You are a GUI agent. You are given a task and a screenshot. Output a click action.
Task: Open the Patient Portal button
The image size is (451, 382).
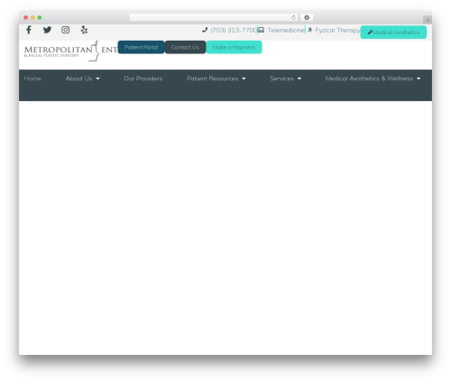(141, 47)
